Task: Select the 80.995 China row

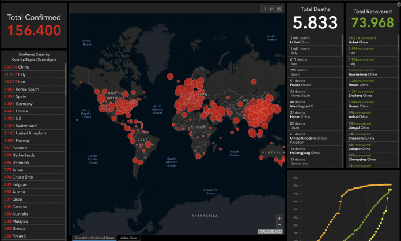Action: [33, 67]
